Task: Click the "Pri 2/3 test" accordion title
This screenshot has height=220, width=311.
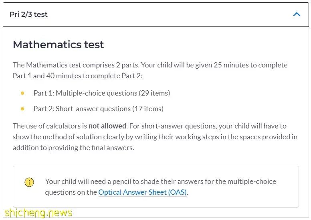Action: [x=28, y=14]
